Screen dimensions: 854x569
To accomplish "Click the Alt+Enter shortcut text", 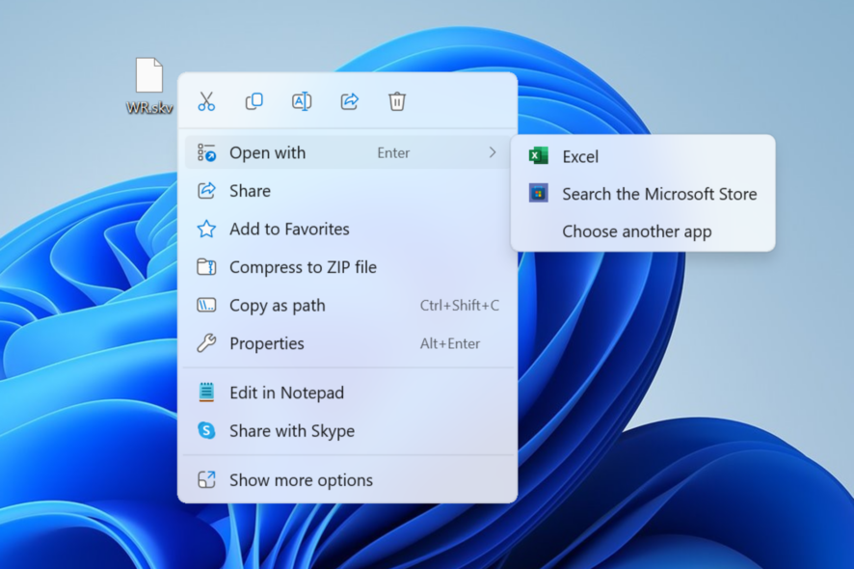I will pos(450,343).
